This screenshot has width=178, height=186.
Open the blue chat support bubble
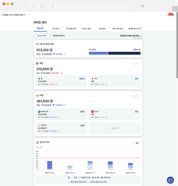click(170, 180)
